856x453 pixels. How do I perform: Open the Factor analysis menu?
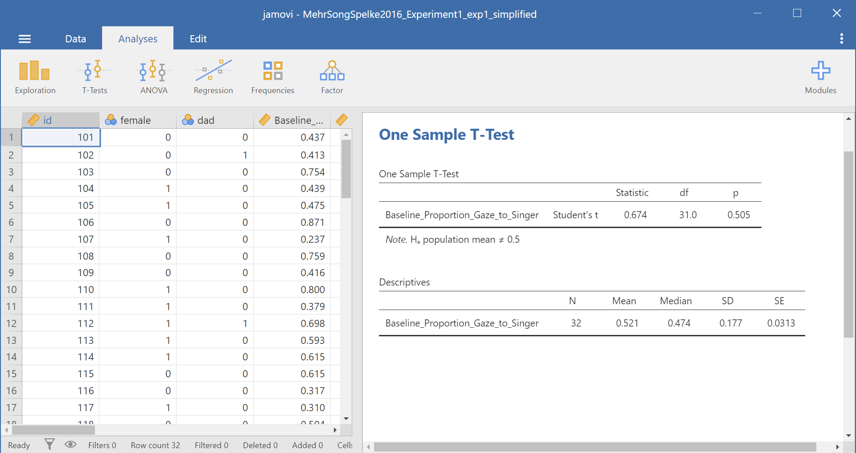click(332, 78)
